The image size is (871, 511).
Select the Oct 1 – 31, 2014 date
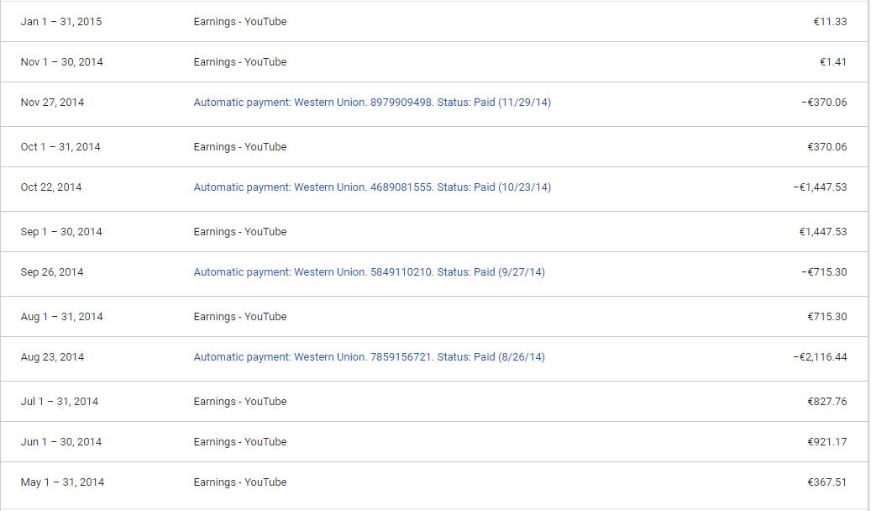60,147
